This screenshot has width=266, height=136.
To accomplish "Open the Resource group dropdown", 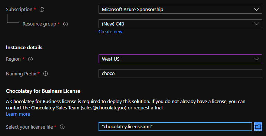I will click(x=180, y=24).
